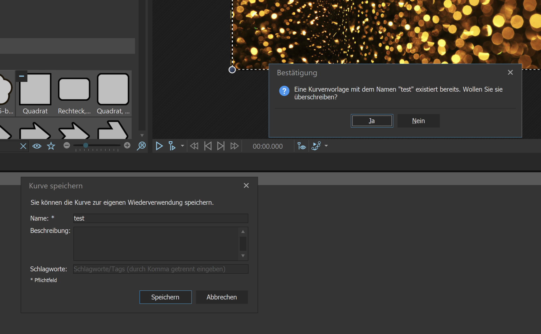Screen dimensions: 541x334
Task: Open dropdown arrow next to play-from-marker
Action: coord(182,146)
